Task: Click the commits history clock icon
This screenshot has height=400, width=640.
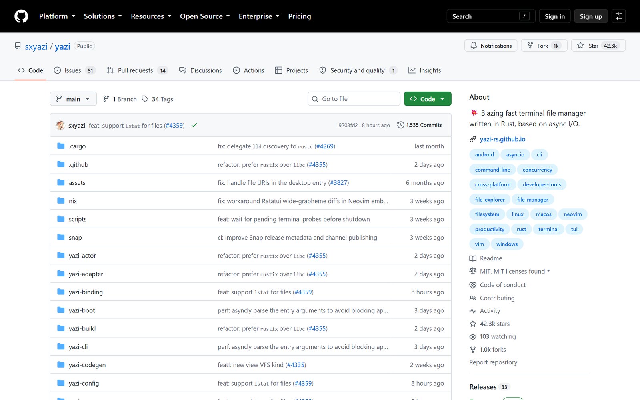Action: [400, 125]
